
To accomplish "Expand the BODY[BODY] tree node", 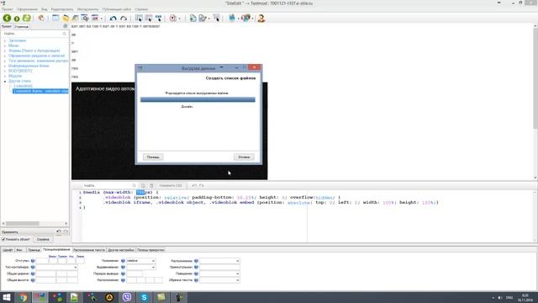I will pyautogui.click(x=5, y=71).
